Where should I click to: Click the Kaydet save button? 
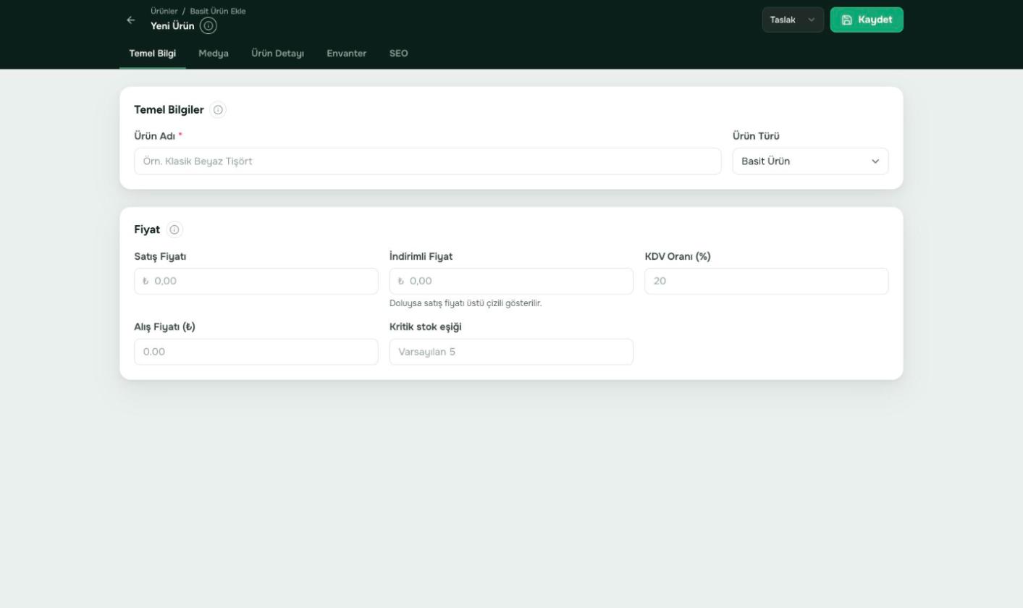[x=867, y=20]
